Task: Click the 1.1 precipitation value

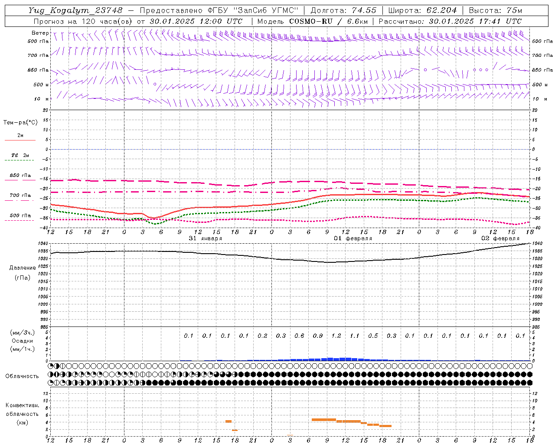Action: click(x=355, y=336)
